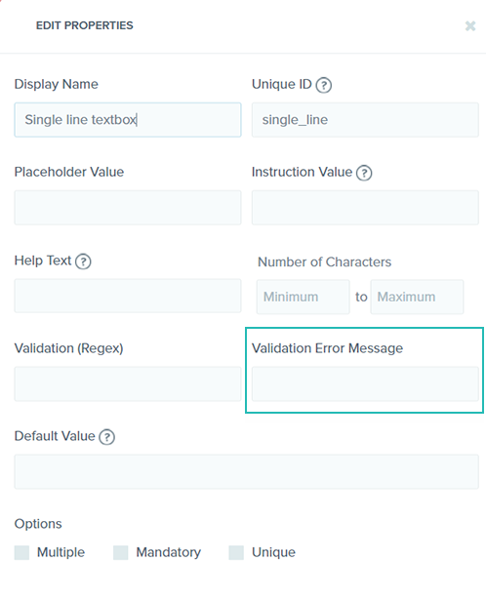The height and width of the screenshot is (601, 486).
Task: Focus the Display Name text field
Action: pos(128,120)
